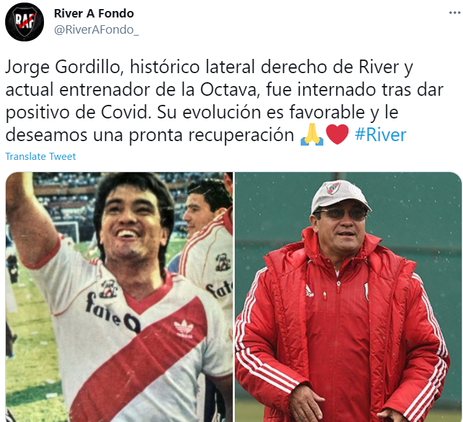This screenshot has height=422, width=463.
Task: Click the club crest on red jacket chest
Action: pos(366,292)
